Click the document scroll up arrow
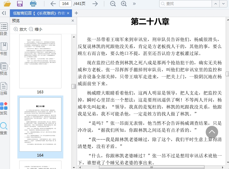 [227, 20]
